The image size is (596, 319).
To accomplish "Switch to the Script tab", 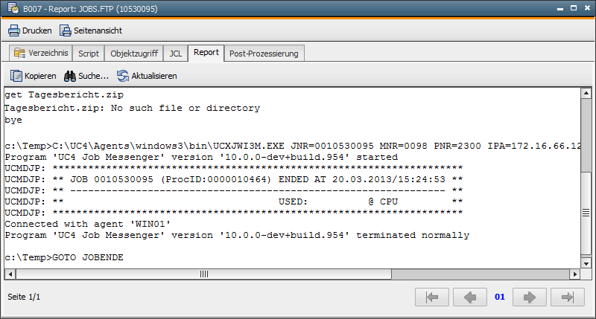I will pyautogui.click(x=89, y=54).
